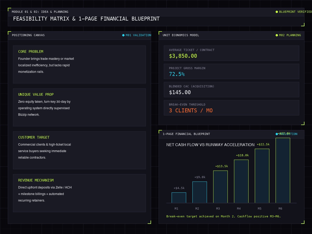Select the BLENDED CAC (ACQUISITION) label

coord(192,86)
